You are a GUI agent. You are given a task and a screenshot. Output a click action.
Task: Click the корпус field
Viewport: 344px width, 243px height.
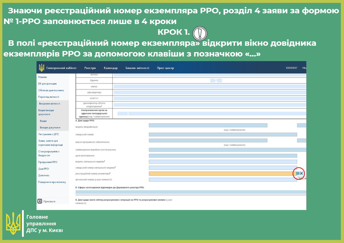pyautogui.click(x=210, y=86)
